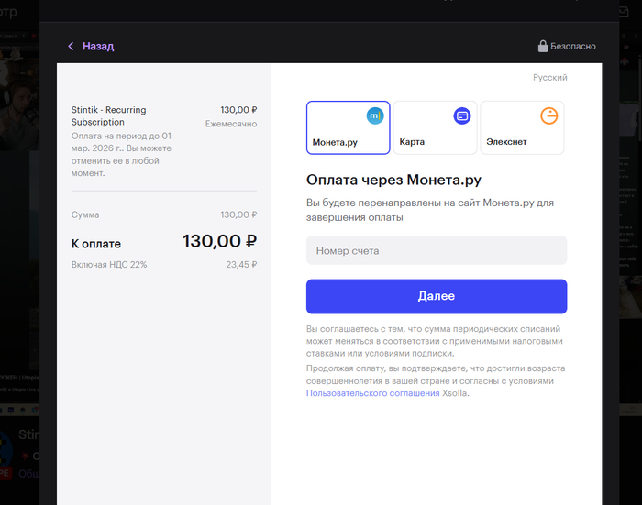642x505 pixels.
Task: Click the back chevron arrow icon
Action: [71, 46]
